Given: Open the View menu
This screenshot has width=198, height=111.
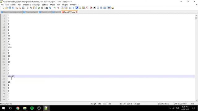Looking at the screenshot, I should point(19,5).
